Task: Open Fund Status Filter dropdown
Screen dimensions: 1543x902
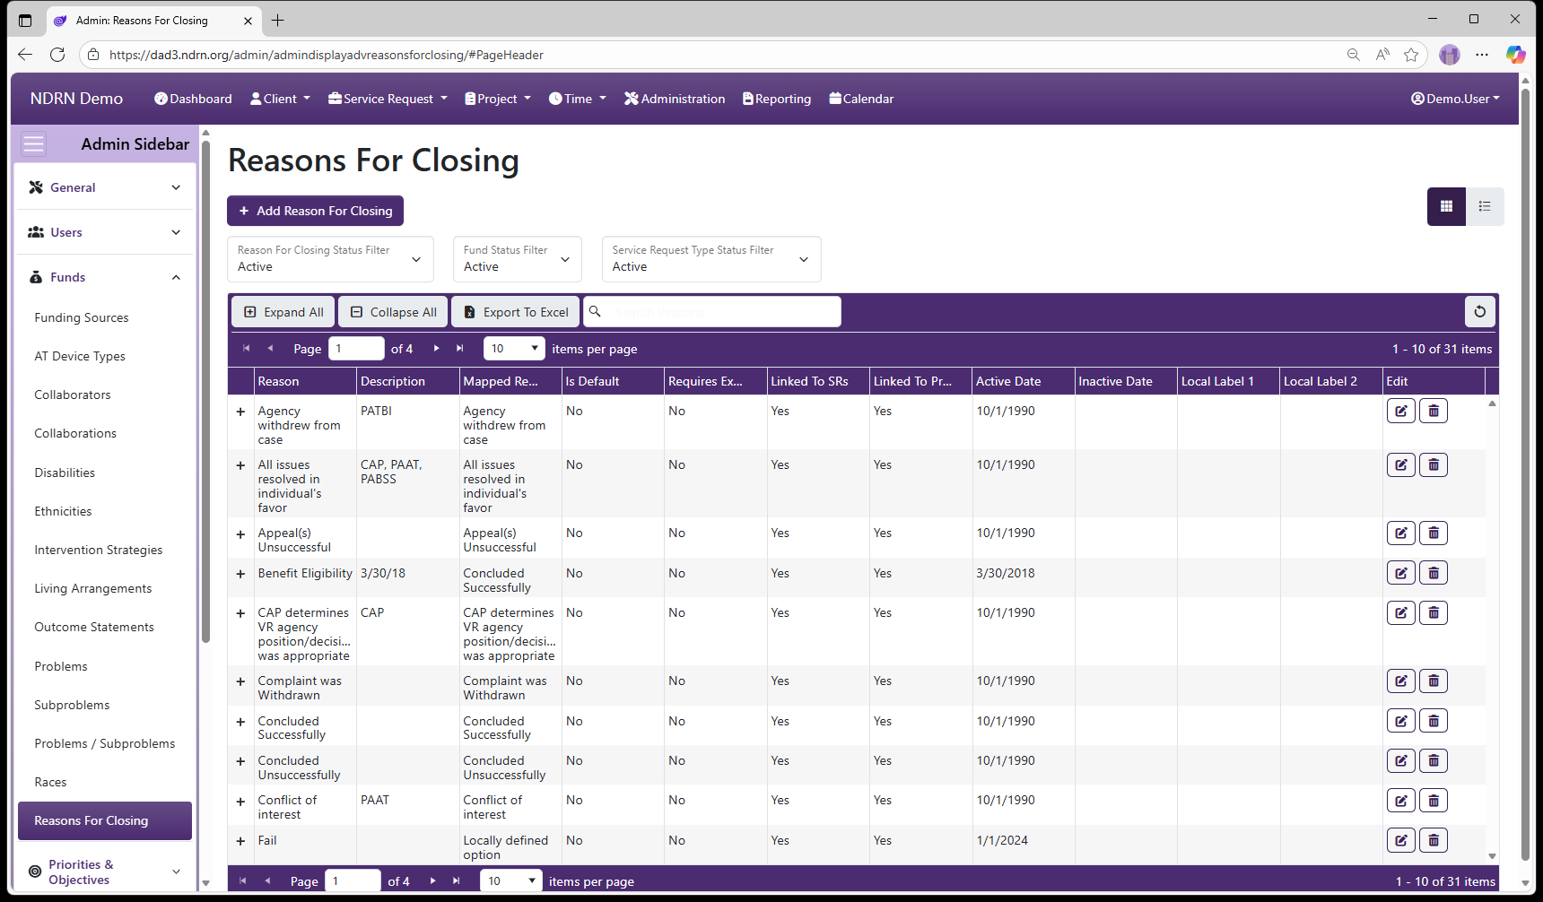Action: click(517, 259)
